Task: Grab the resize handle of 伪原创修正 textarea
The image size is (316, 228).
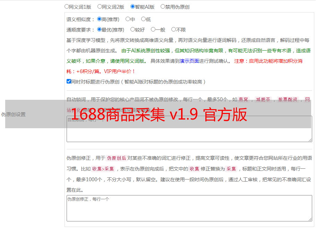Action: pyautogui.click(x=310, y=219)
